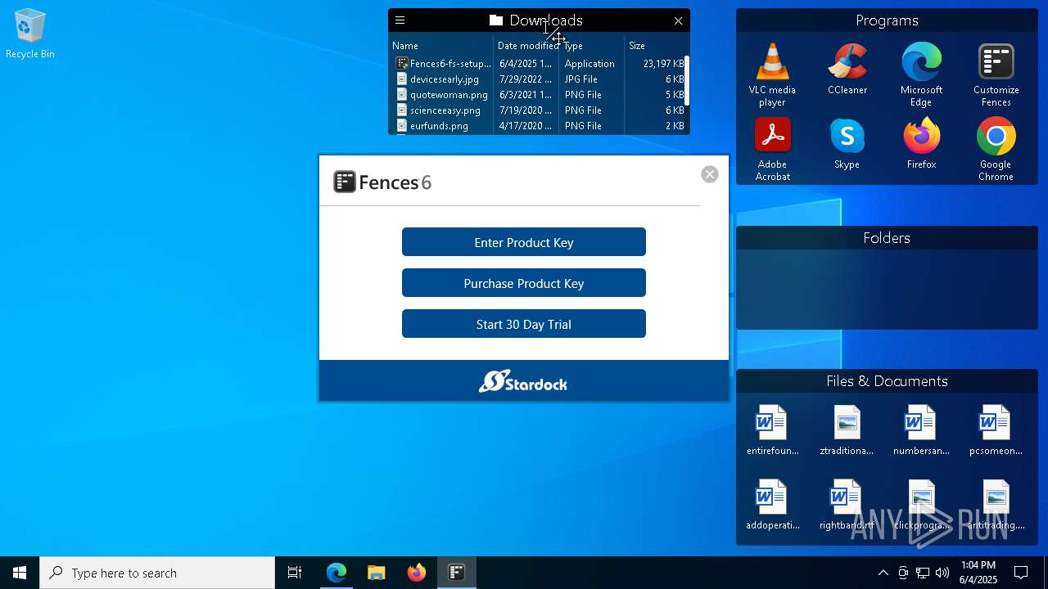Select rightband.rtf document
1048x589 pixels.
click(x=847, y=505)
